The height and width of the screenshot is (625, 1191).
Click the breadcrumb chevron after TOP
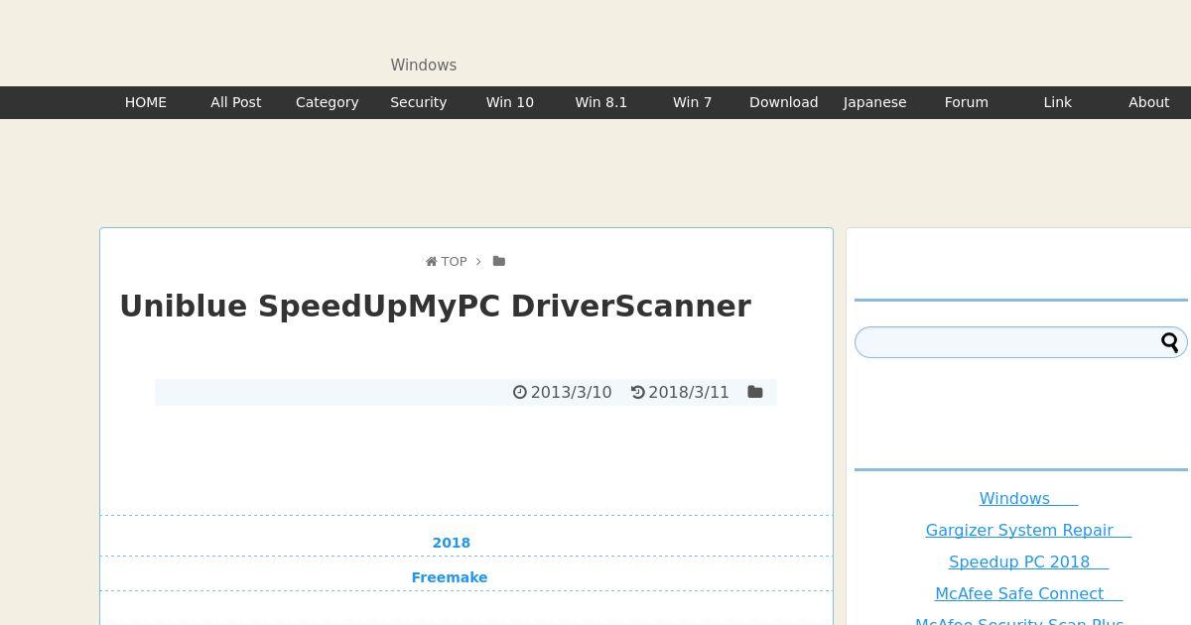[x=478, y=262]
